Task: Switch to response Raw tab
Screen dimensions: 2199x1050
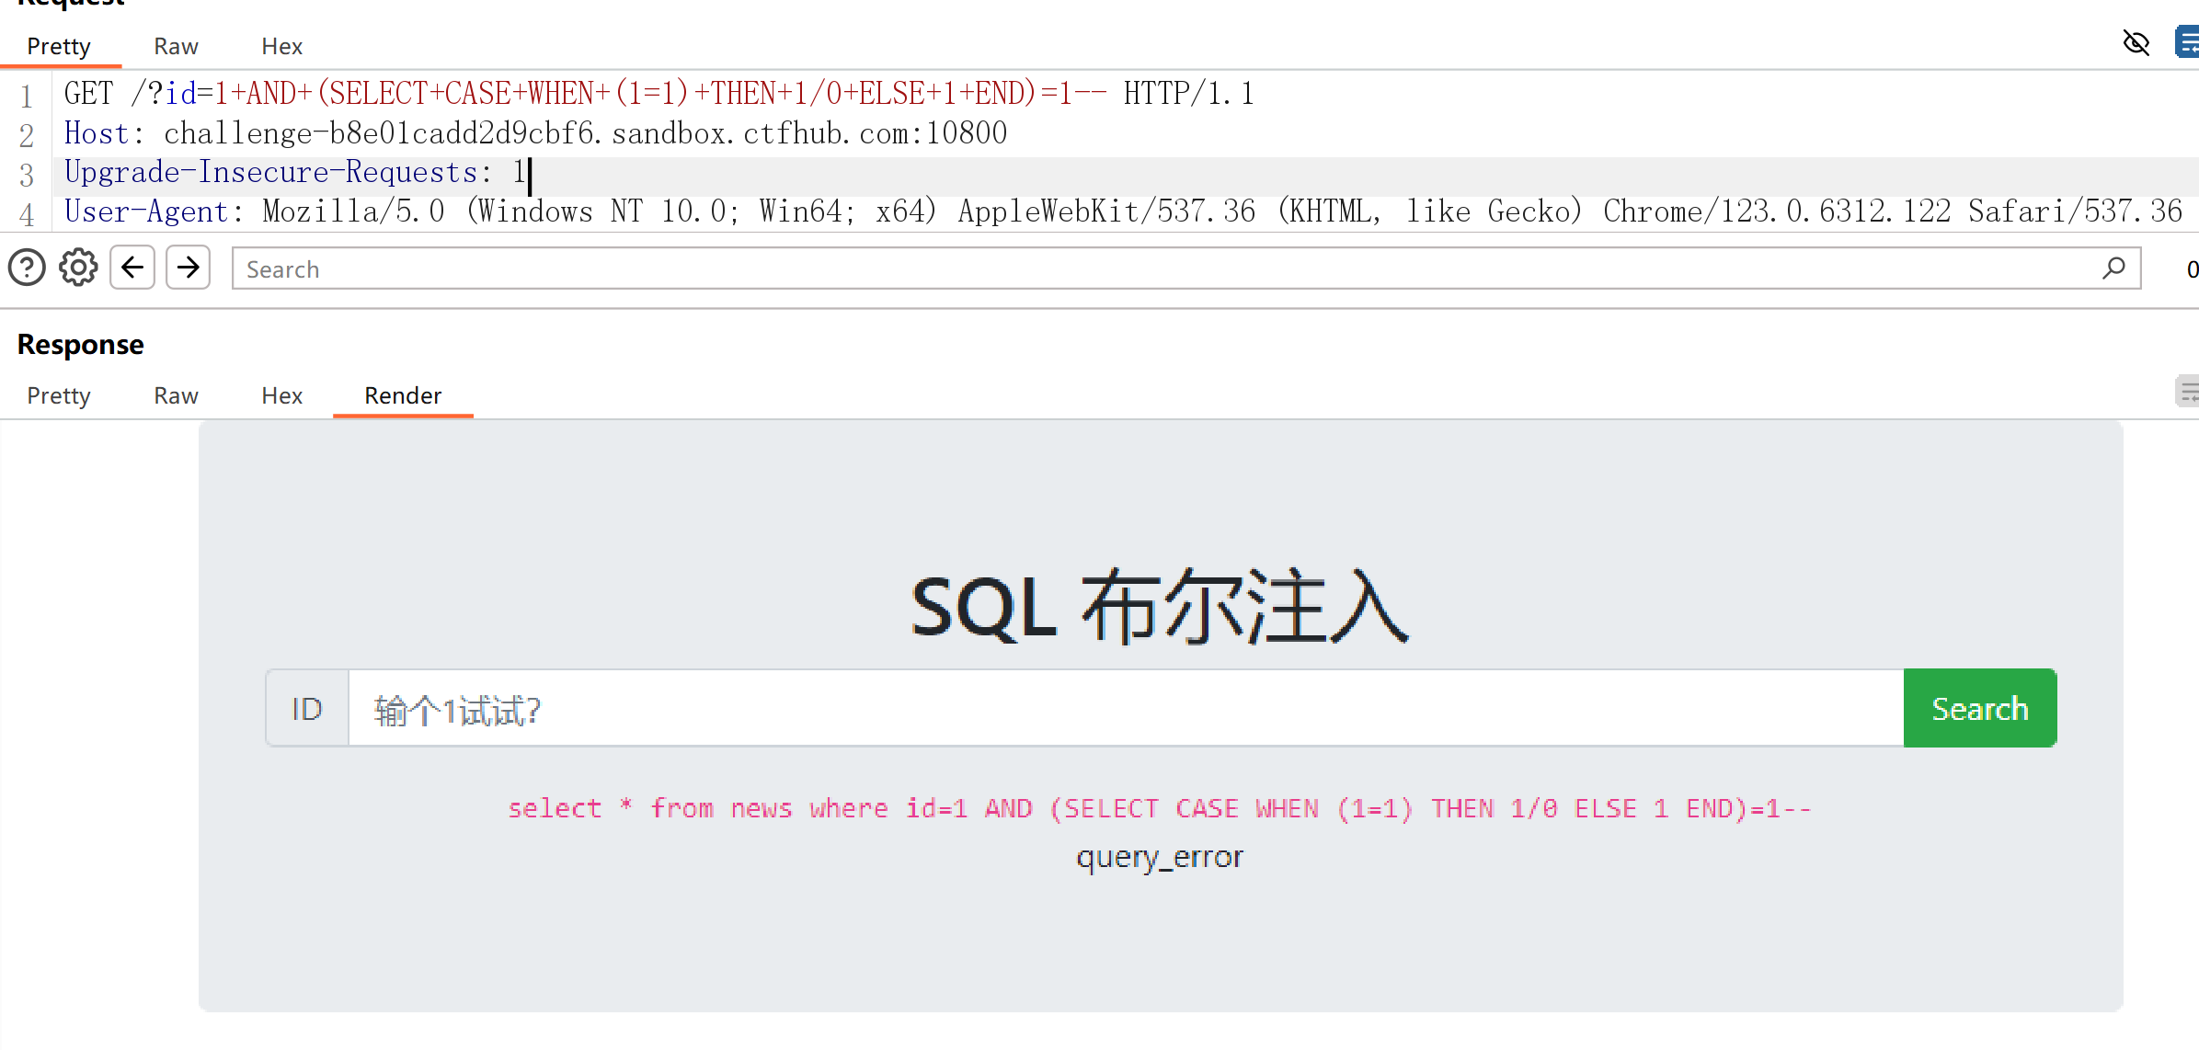Action: tap(176, 395)
